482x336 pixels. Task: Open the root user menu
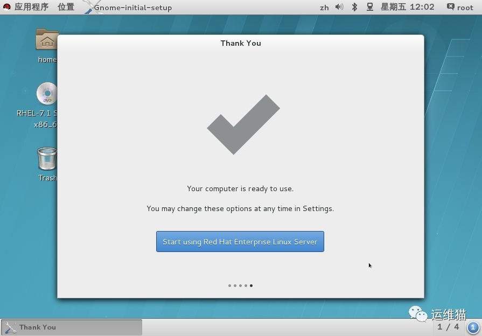pyautogui.click(x=460, y=8)
